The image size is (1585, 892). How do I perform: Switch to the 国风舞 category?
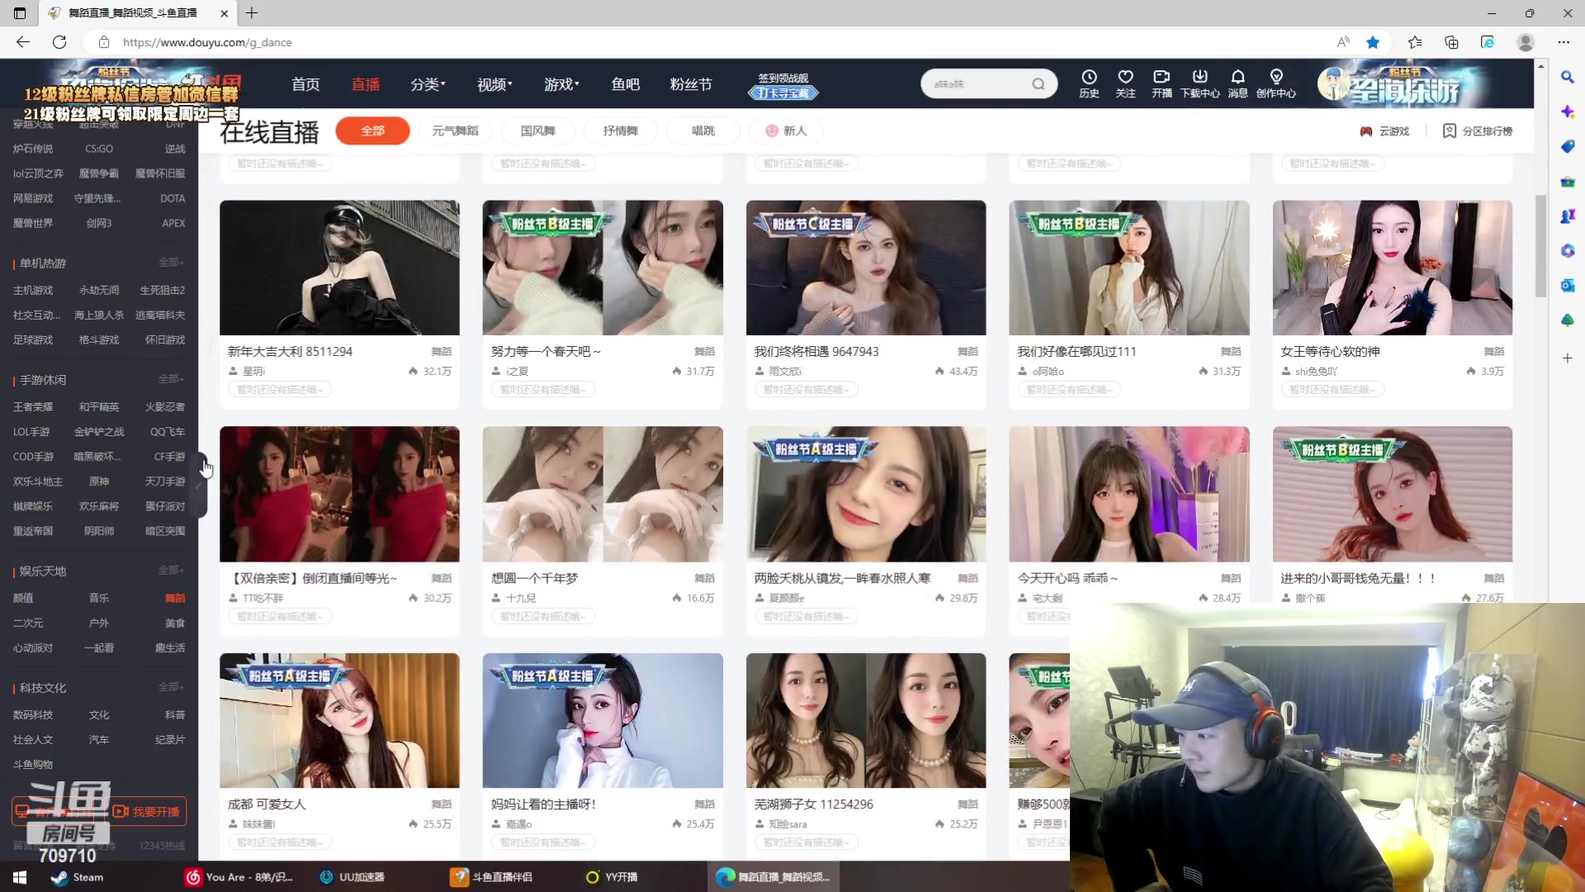tap(537, 130)
